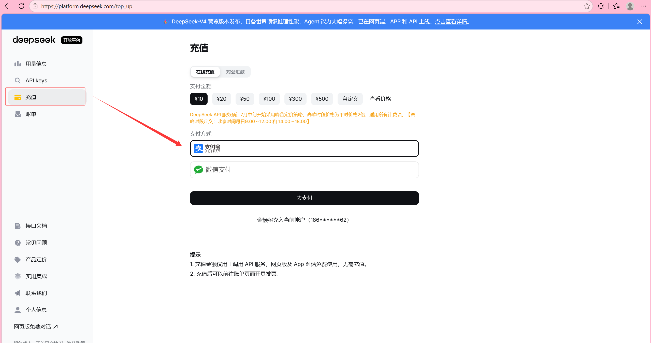This screenshot has width=651, height=343.
Task: Click 查看价格 to view pricing
Action: pyautogui.click(x=380, y=99)
